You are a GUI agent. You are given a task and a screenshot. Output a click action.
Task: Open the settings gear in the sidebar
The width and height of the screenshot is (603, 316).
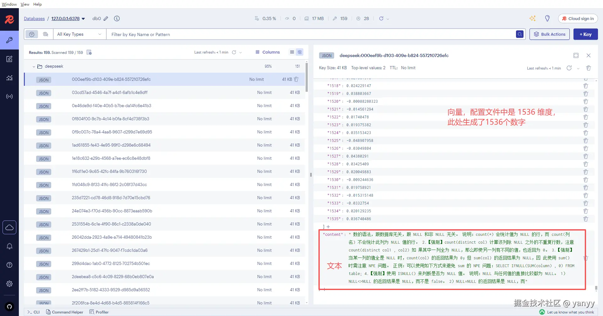pyautogui.click(x=9, y=284)
